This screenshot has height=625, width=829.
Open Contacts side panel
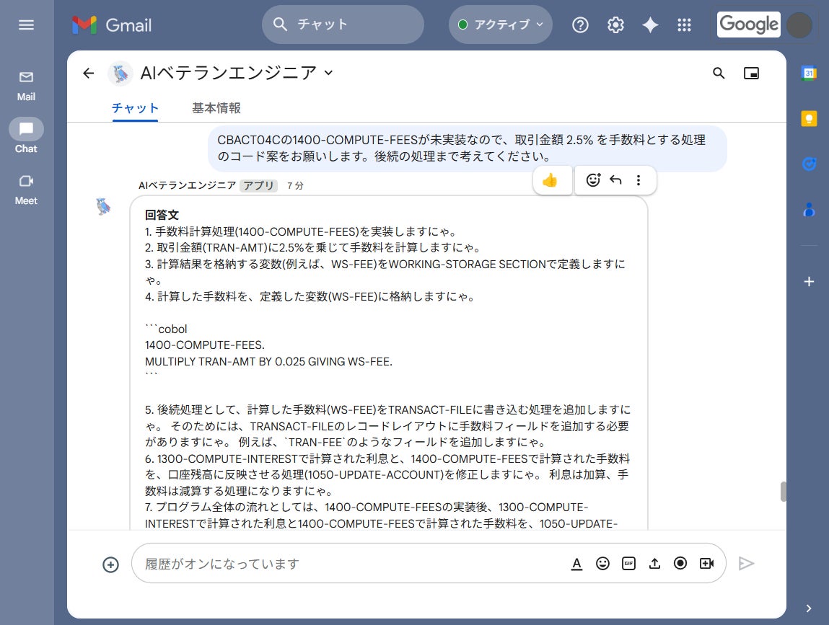(808, 210)
